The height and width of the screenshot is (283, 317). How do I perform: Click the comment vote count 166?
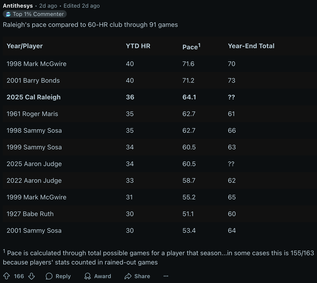(x=19, y=276)
